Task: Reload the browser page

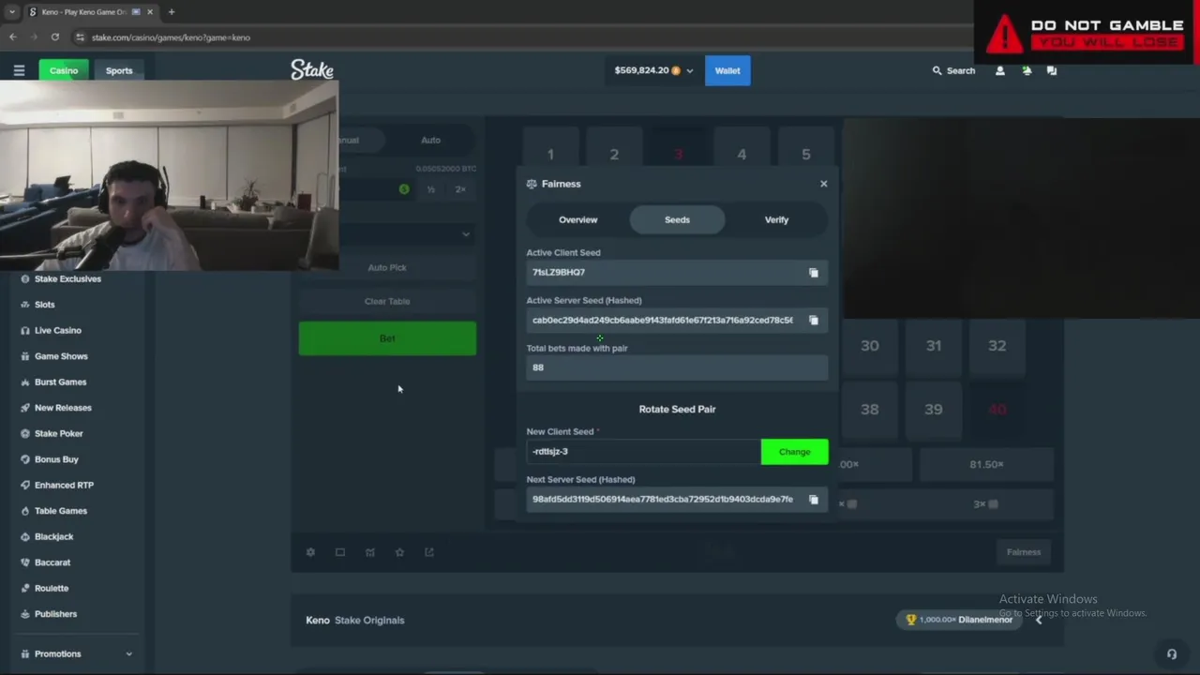Action: coord(55,37)
